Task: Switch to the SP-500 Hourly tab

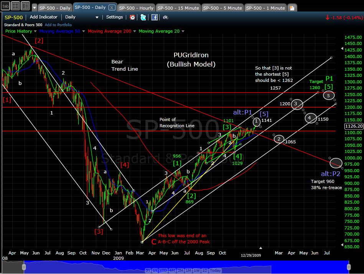Action: point(136,8)
